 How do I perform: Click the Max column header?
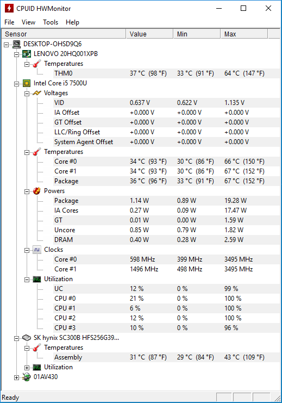tap(244, 34)
